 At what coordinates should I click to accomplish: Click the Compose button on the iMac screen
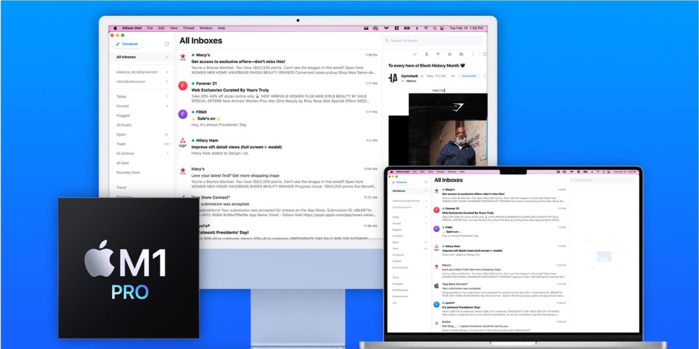127,44
